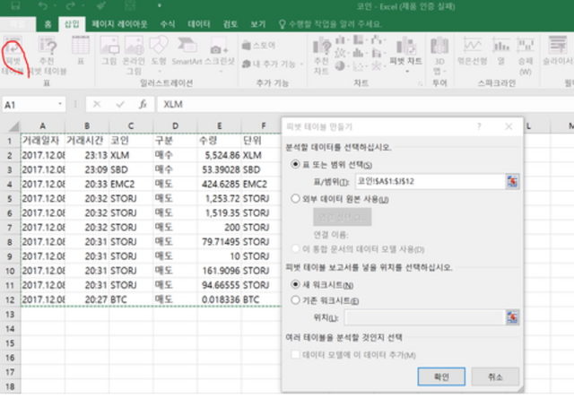The height and width of the screenshot is (398, 574).
Task: Click the Redo arrow icon
Action: 71,5
